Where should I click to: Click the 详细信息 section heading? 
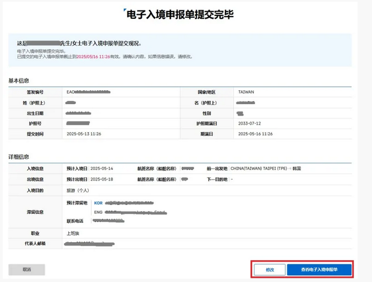(19, 157)
